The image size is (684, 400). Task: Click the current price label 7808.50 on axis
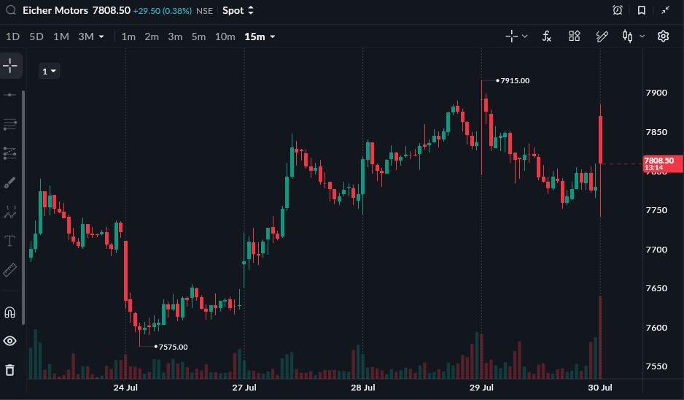(661, 164)
